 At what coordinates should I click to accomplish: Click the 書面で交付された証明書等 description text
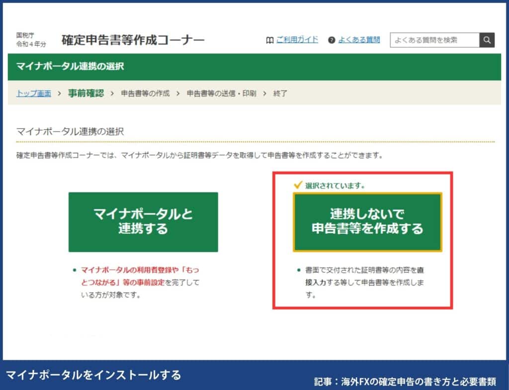click(x=364, y=283)
